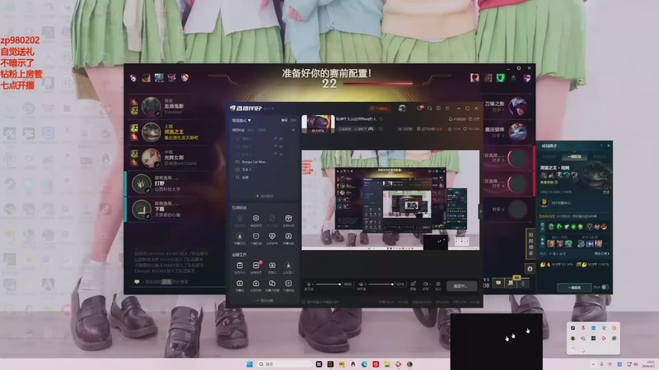
Task: Click the last icon in live-tools second row
Action: tap(288, 284)
